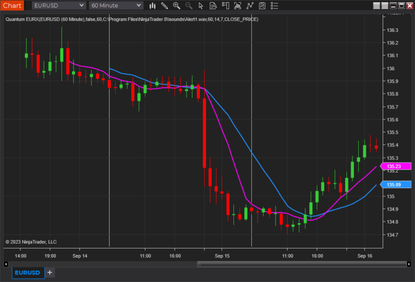This screenshot has height=282, width=415.
Task: Click the zoom out magnifier
Action: [189, 5]
